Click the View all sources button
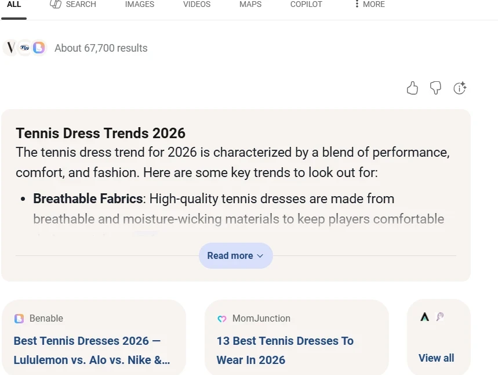Viewport: 498px width, 375px height. click(x=437, y=358)
